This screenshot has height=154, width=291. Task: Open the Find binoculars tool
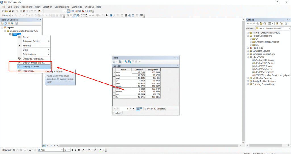126,15
